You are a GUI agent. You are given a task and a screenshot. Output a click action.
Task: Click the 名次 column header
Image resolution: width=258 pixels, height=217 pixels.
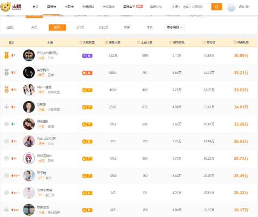tap(12, 43)
